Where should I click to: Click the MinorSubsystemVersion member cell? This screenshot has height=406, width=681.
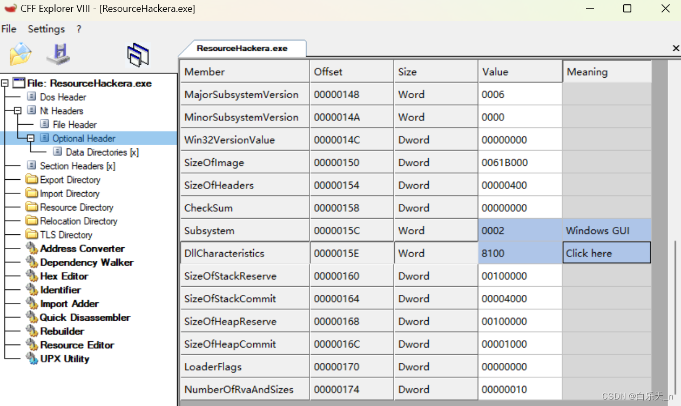pyautogui.click(x=245, y=117)
